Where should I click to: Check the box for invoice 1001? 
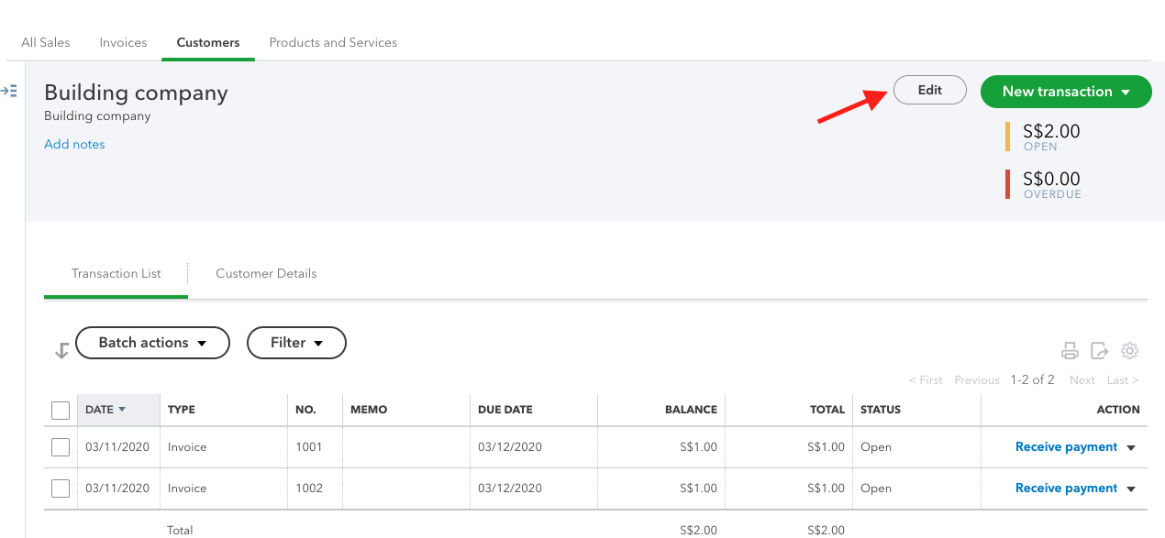tap(61, 447)
